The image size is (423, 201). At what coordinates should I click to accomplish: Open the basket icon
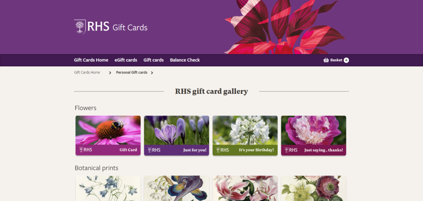[x=326, y=60]
